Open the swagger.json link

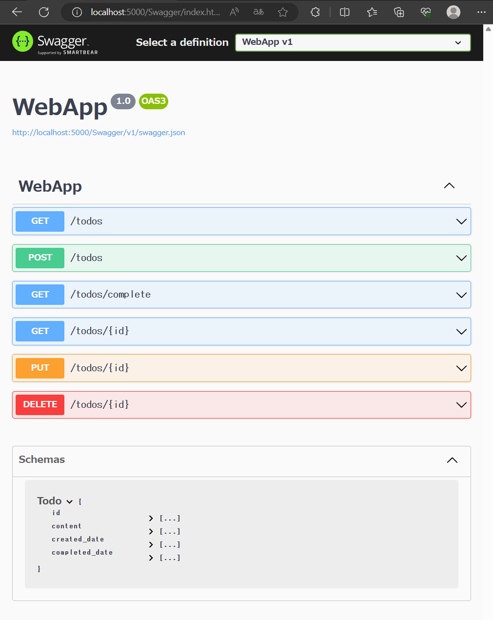pyautogui.click(x=99, y=133)
